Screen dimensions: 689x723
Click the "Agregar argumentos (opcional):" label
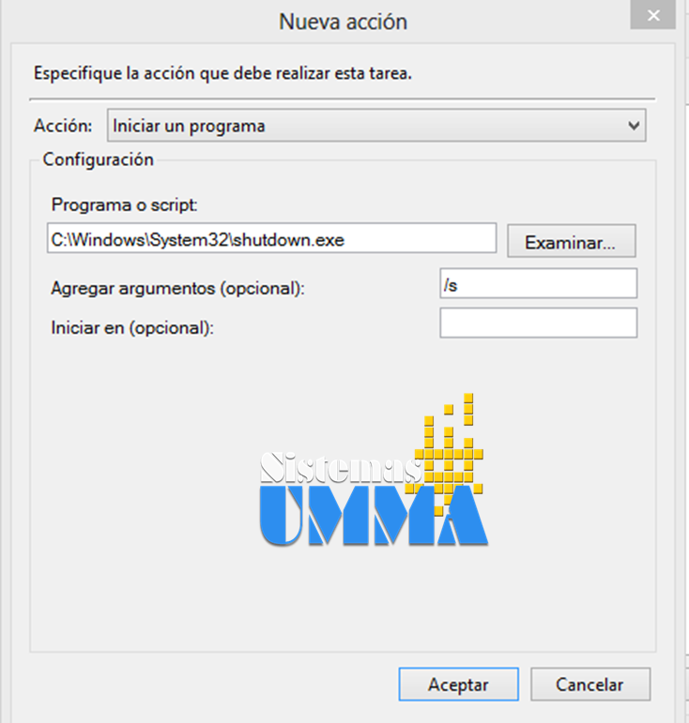[177, 289]
